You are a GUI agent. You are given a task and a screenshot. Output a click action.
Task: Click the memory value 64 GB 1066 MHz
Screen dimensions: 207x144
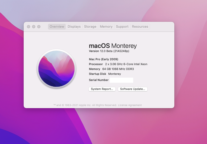(118, 69)
